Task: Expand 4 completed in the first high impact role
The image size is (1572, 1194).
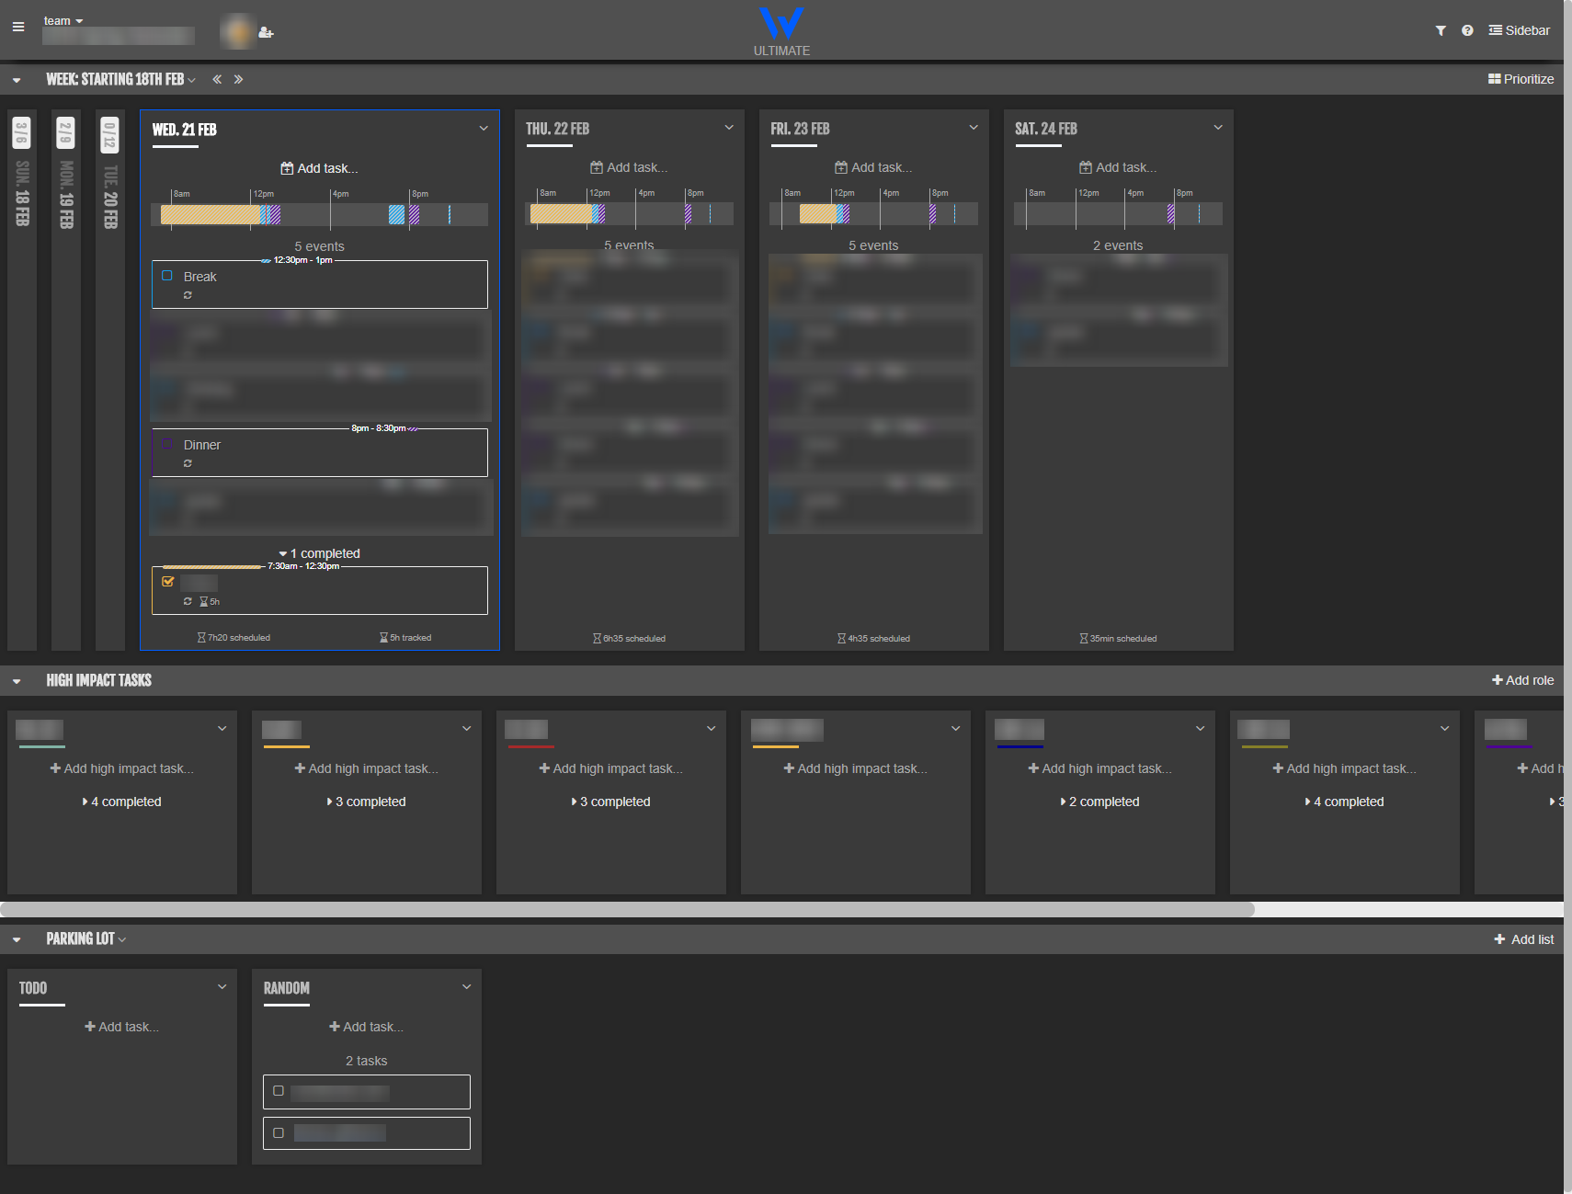Action: tap(122, 801)
